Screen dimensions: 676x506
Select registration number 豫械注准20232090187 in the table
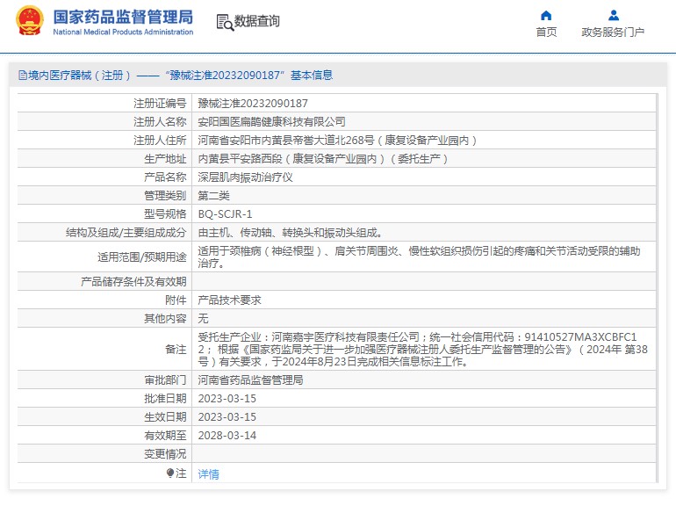[253, 103]
